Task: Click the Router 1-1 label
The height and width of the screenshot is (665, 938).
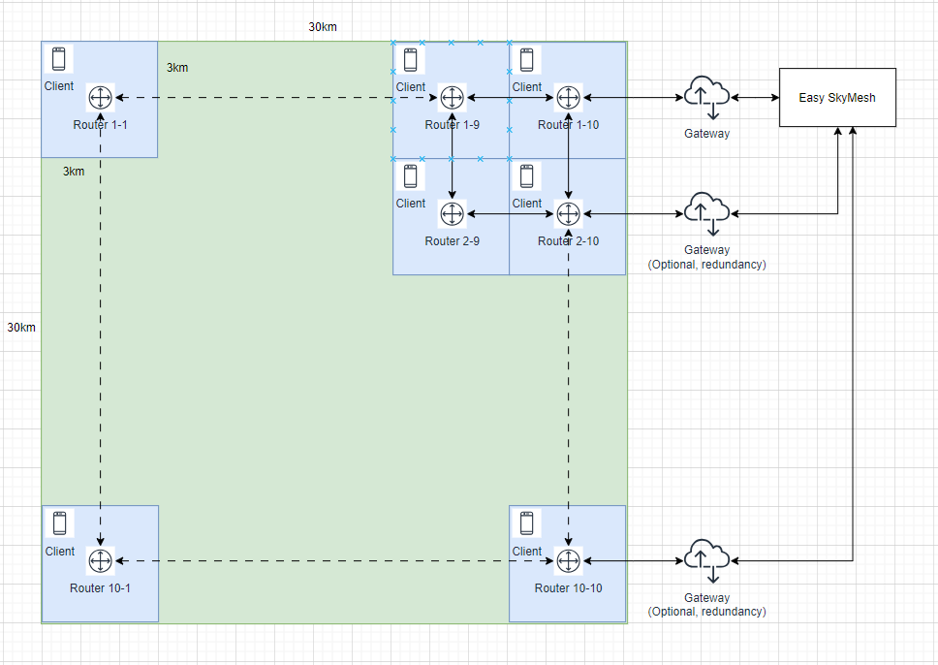Action: tap(100, 125)
